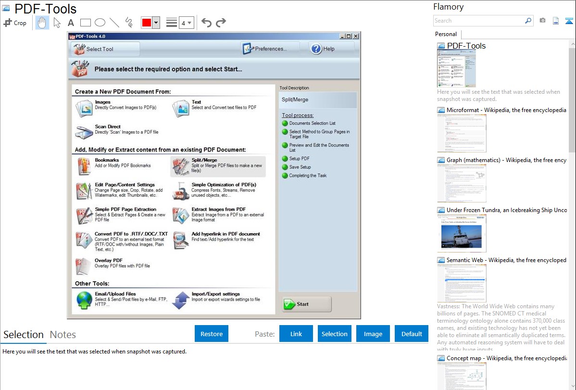Click the Edit Page/Content Settings icon
576x390 pixels.
pyautogui.click(x=84, y=191)
